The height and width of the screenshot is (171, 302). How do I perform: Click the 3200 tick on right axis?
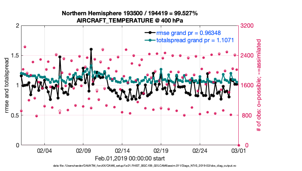tap(247, 26)
